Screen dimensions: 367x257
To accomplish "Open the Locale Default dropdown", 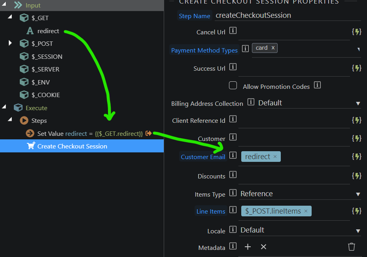I will click(x=301, y=230).
